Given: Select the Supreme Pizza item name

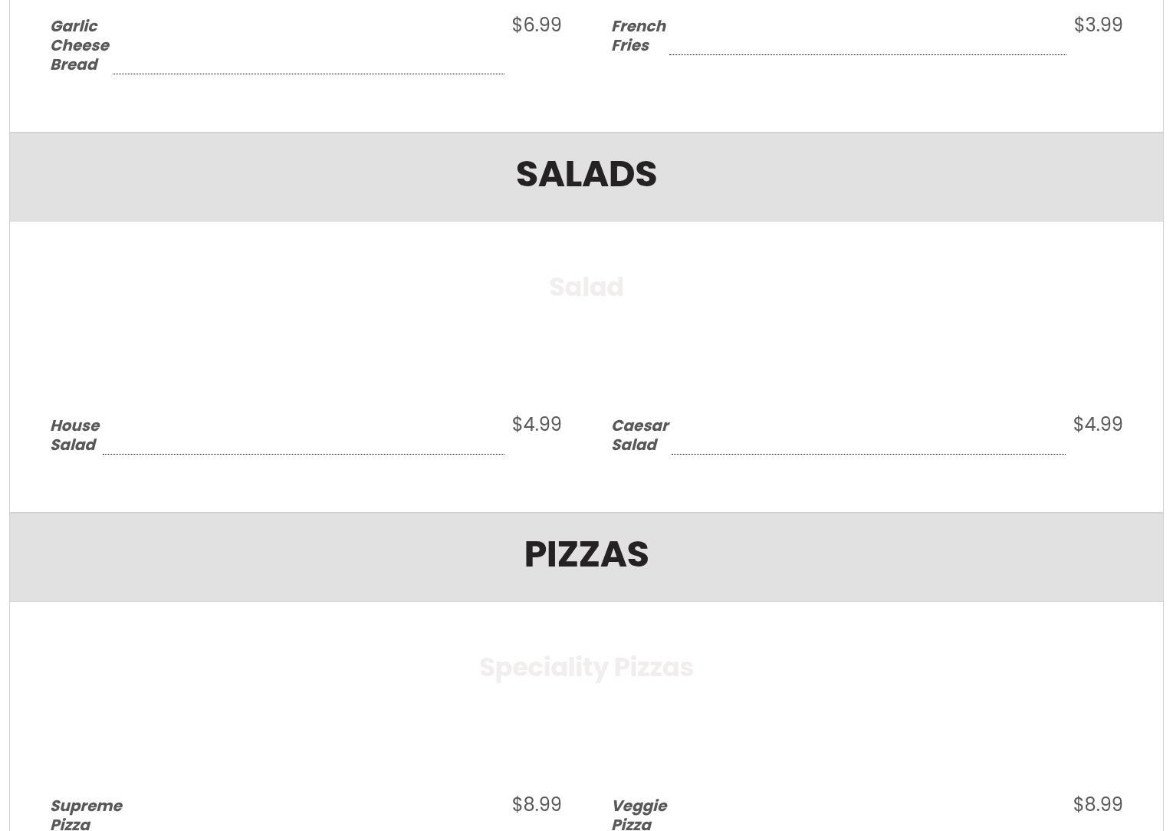Looking at the screenshot, I should [x=87, y=814].
